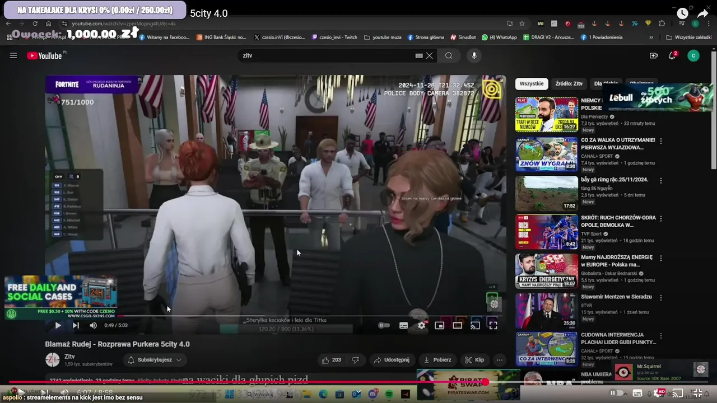Open the (4) WhatsApp bookmark
Screen dimensions: 717x403
(499, 38)
